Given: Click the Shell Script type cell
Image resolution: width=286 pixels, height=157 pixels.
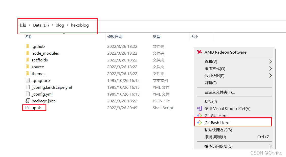Looking at the screenshot, I should pos(163,108).
